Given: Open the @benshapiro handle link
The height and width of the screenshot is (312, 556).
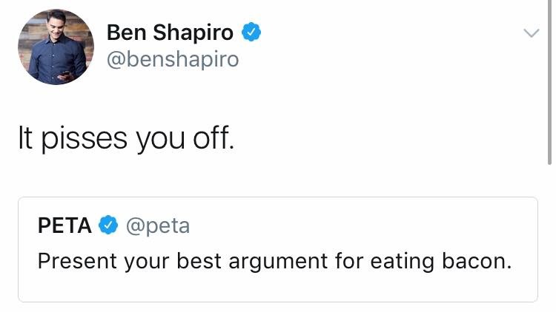Looking at the screenshot, I should [x=173, y=59].
